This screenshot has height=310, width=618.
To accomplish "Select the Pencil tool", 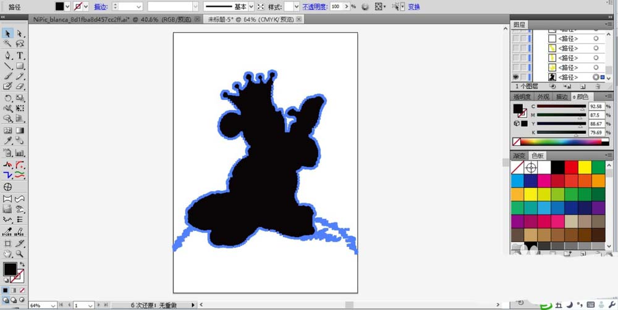I will [20, 76].
